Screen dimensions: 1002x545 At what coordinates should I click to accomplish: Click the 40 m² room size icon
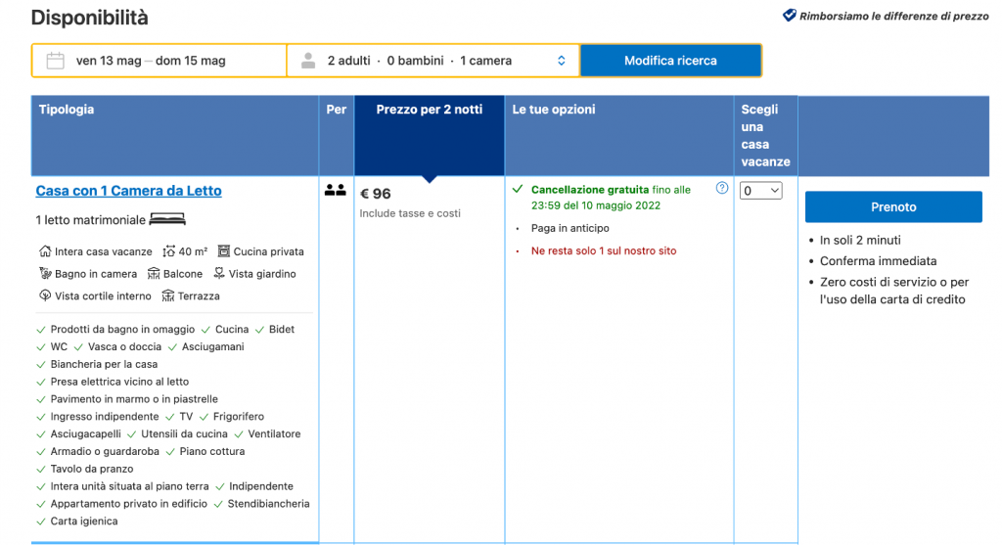coord(168,252)
